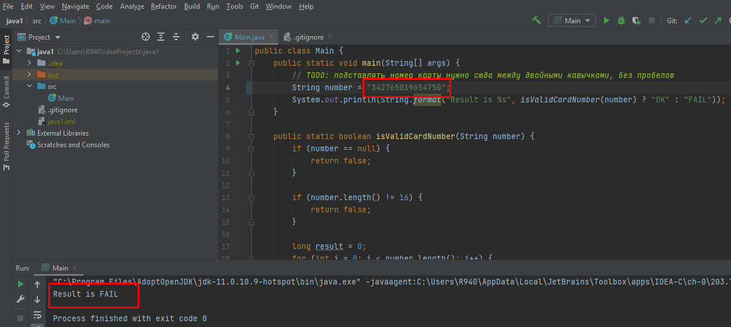
Task: Close the Main.java editor tab
Action: point(272,37)
